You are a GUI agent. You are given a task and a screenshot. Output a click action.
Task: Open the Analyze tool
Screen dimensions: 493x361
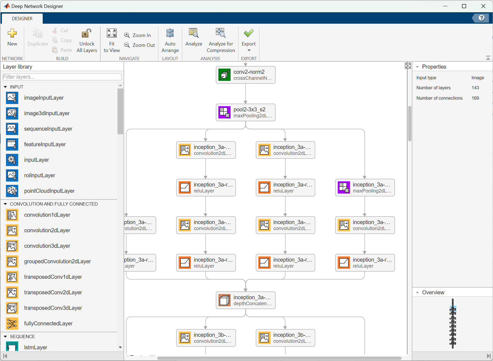tap(194, 33)
